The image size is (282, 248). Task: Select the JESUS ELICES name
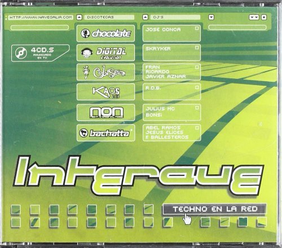tap(165, 132)
